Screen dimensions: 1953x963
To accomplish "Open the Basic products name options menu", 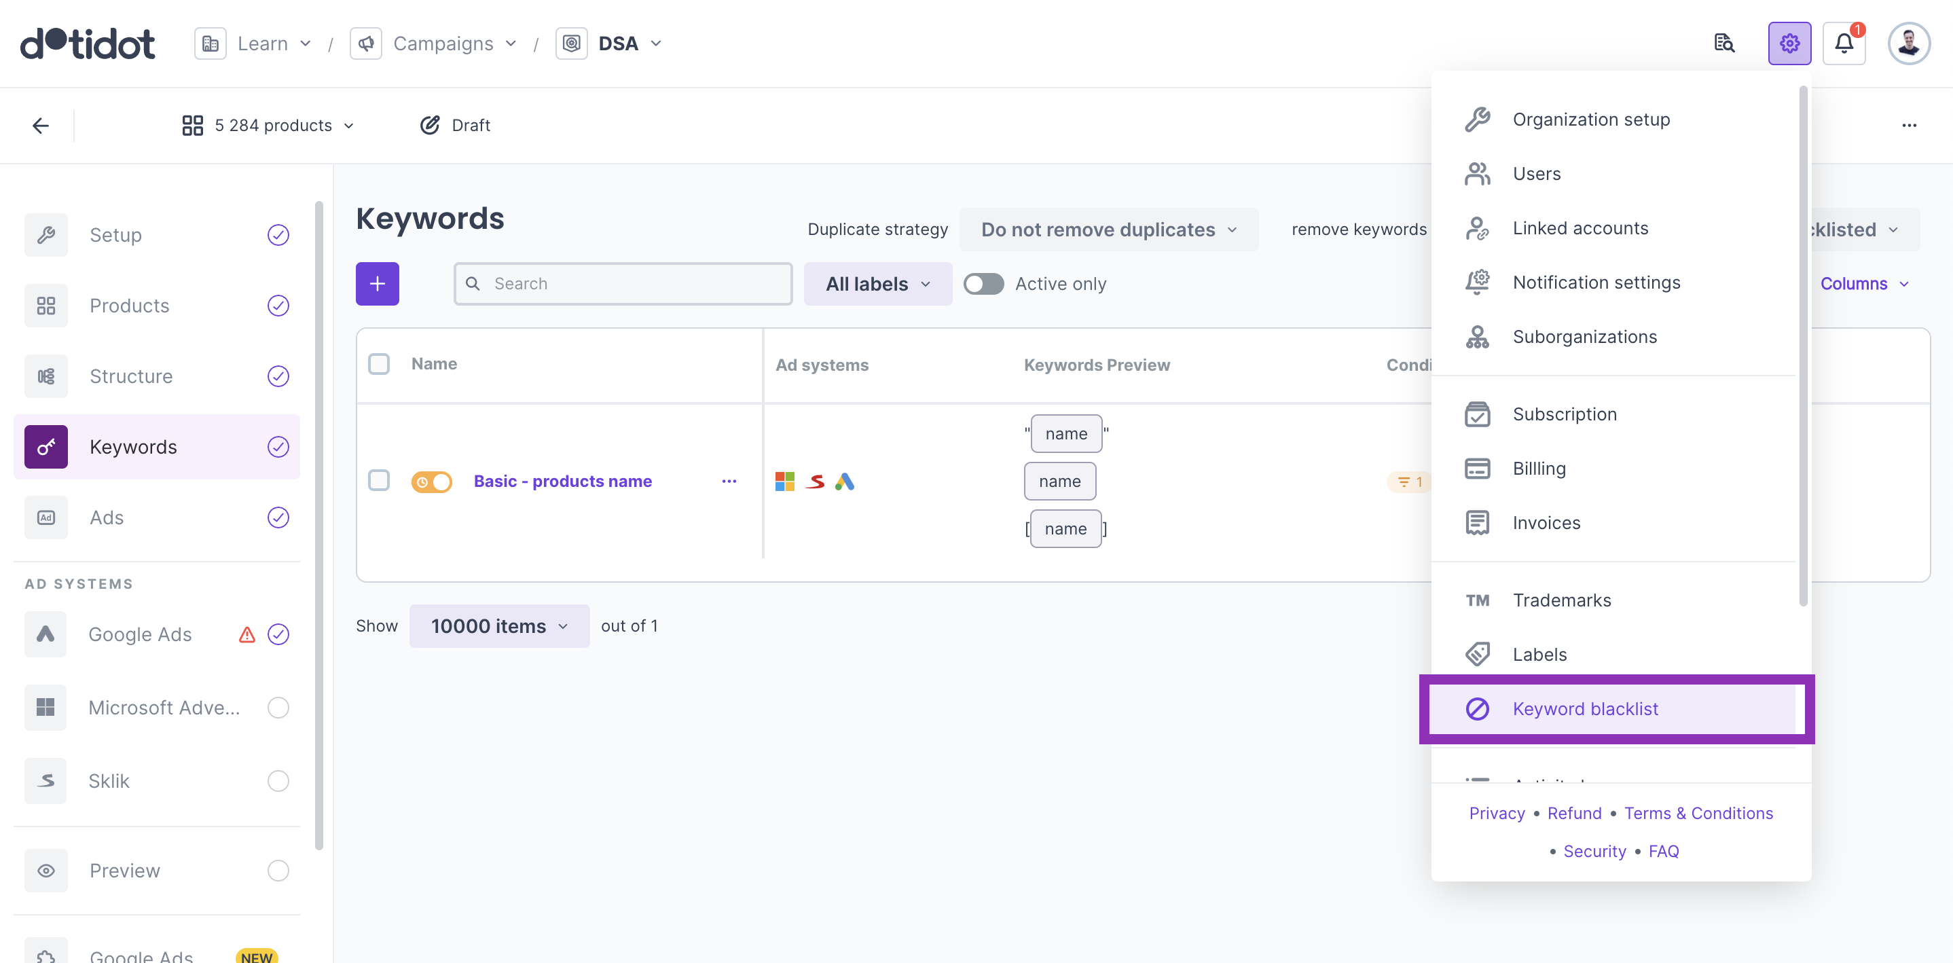I will [729, 482].
